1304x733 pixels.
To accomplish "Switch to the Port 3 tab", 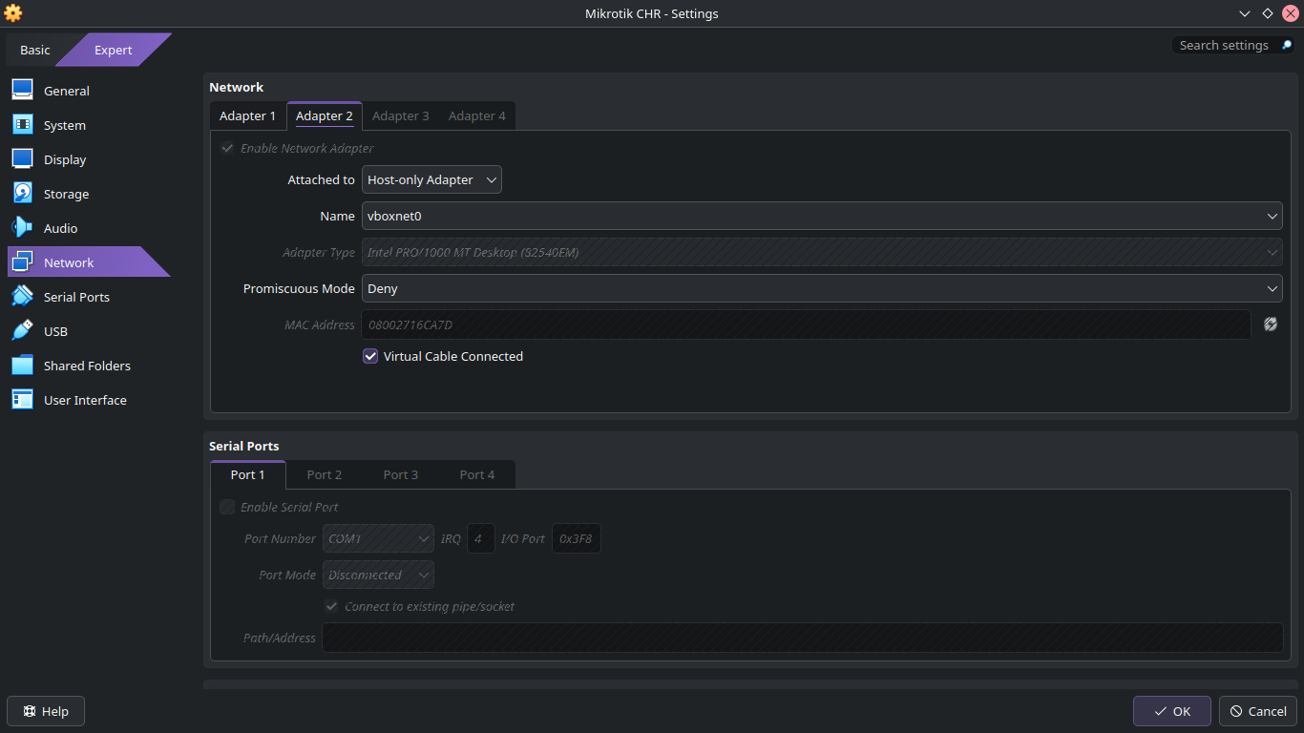I will [401, 474].
